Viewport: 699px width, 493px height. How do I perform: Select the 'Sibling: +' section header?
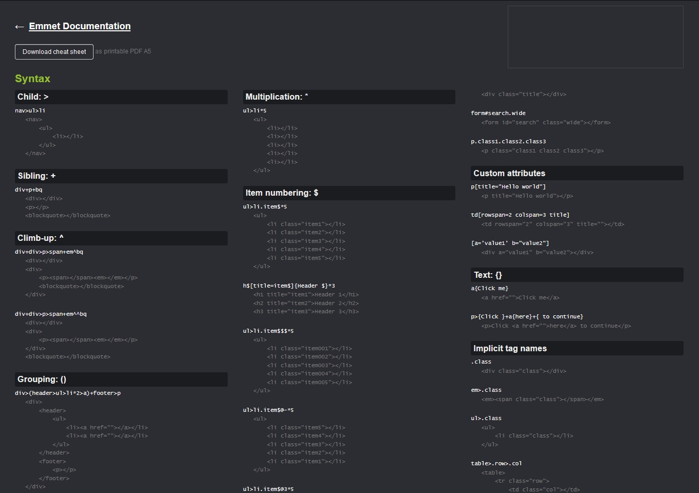pyautogui.click(x=121, y=176)
